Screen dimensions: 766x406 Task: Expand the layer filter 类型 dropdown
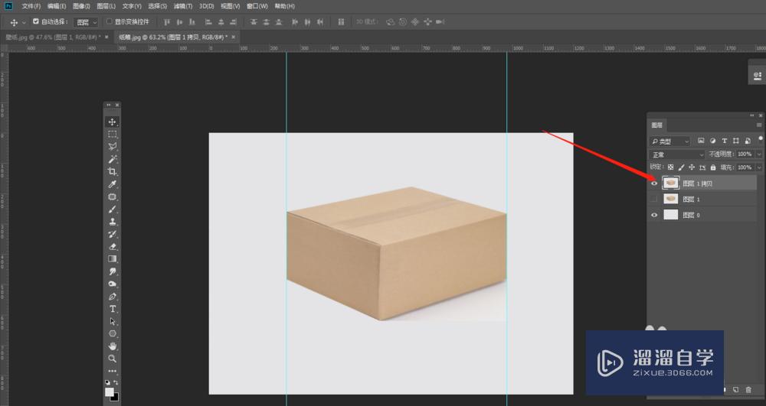pos(669,141)
